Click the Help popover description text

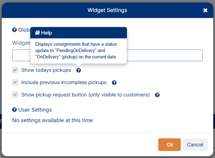pyautogui.click(x=78, y=51)
